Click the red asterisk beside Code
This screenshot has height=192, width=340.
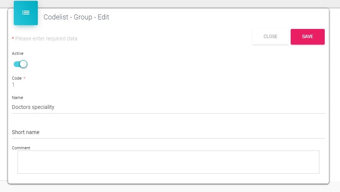pyautogui.click(x=24, y=78)
